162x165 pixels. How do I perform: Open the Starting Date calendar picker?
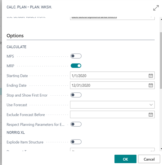[151, 76]
